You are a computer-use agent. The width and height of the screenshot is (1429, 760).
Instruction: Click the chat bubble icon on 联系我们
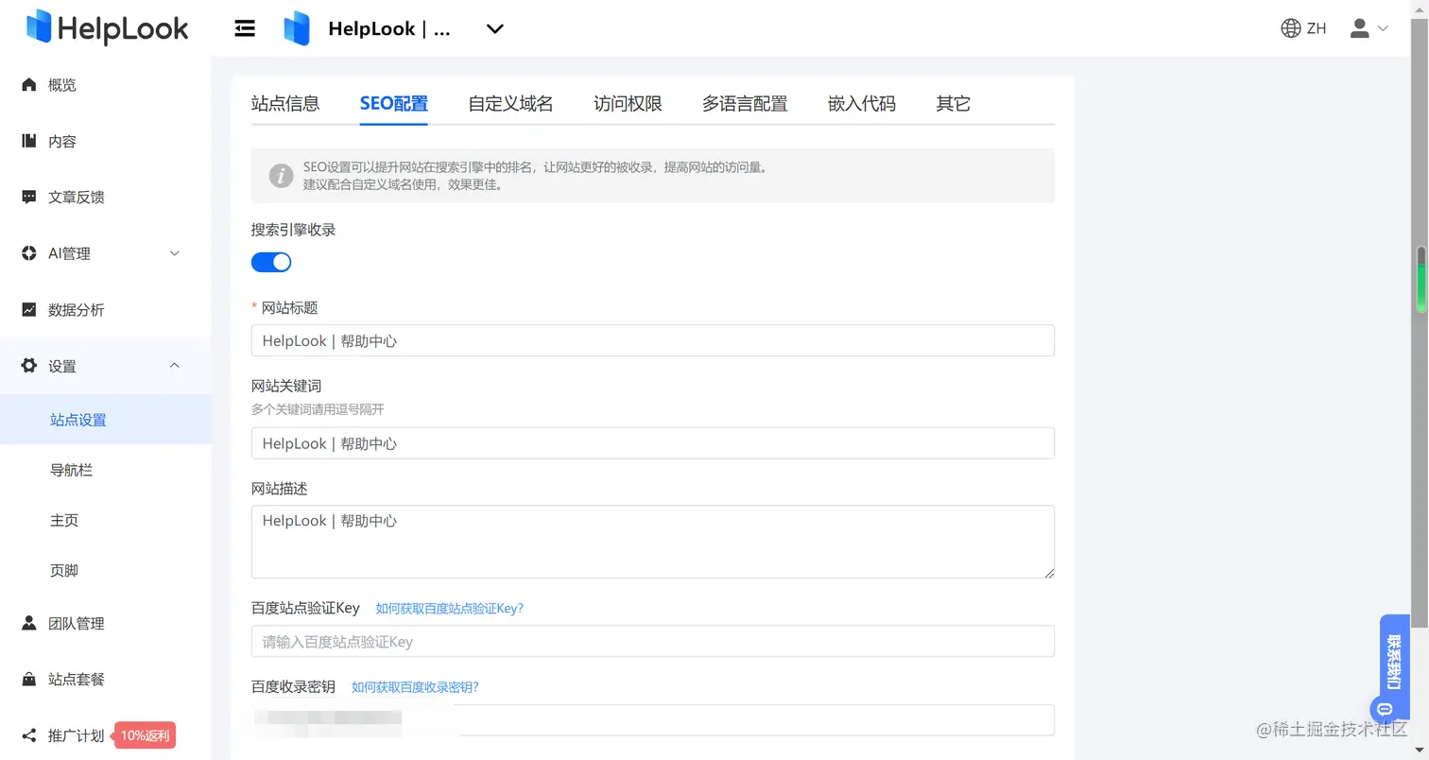[x=1385, y=708]
